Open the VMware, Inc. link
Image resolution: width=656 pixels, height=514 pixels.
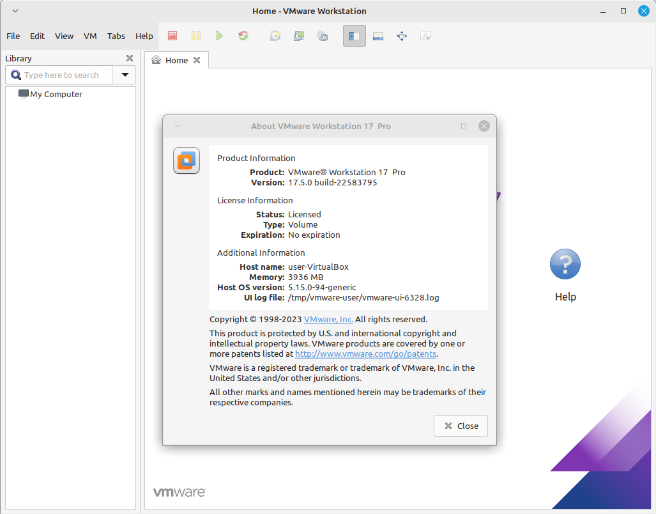(328, 320)
